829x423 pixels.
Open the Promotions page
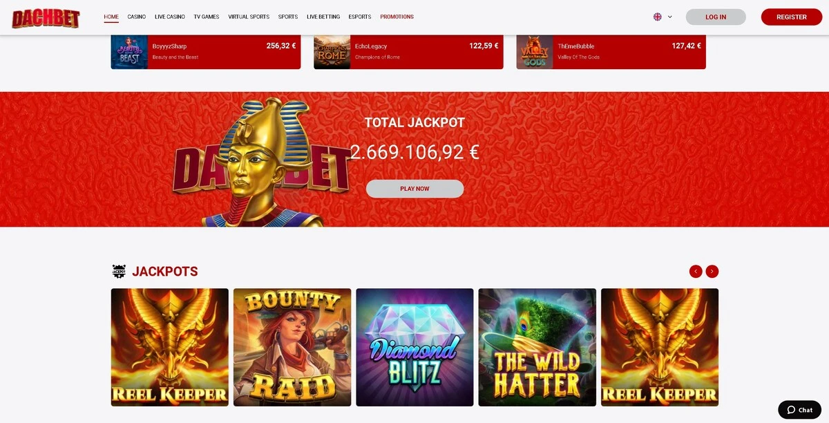pyautogui.click(x=397, y=17)
